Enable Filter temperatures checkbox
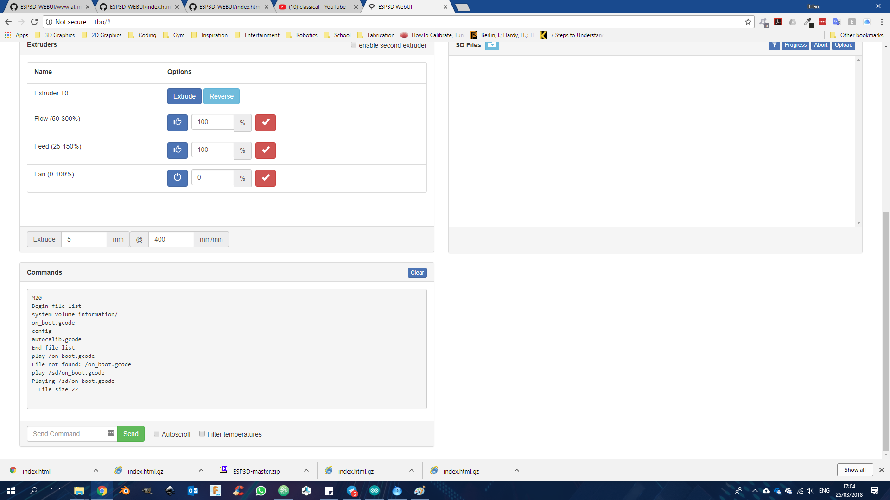The height and width of the screenshot is (500, 890). pos(202,434)
